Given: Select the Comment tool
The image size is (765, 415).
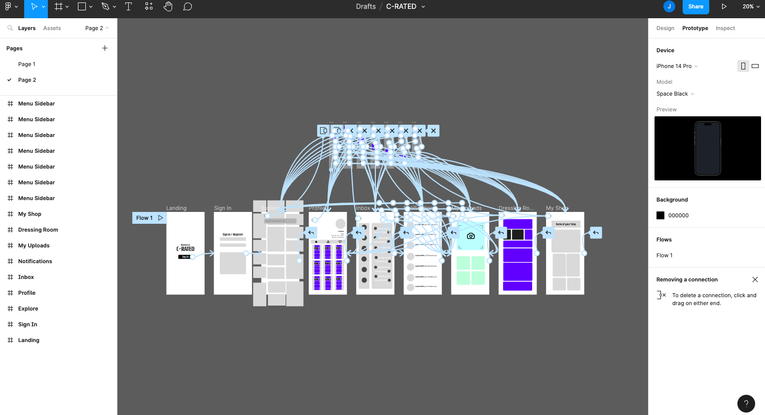Looking at the screenshot, I should [x=187, y=6].
